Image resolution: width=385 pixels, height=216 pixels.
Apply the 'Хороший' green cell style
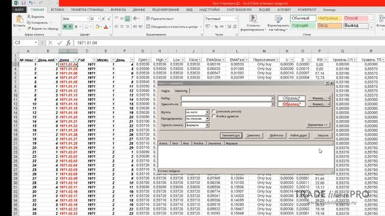point(303,25)
